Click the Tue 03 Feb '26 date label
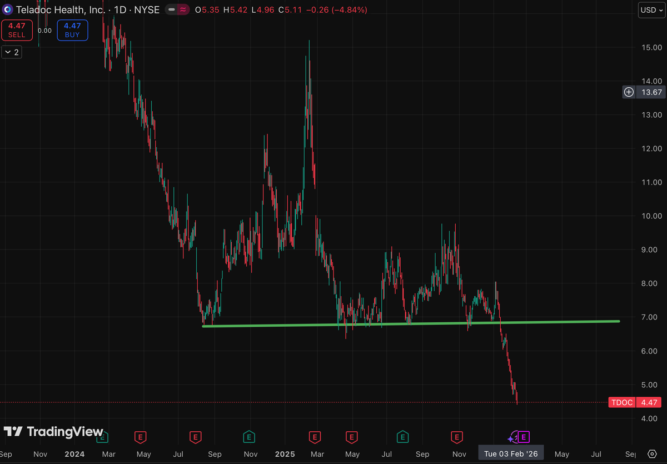Viewport: 667px width, 464px height. click(x=511, y=454)
